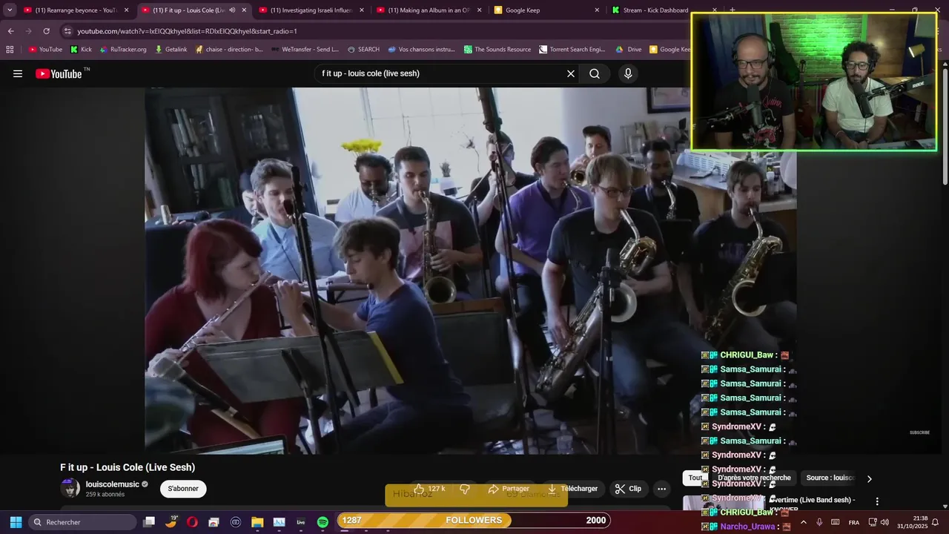This screenshot has width=949, height=534.
Task: Open the Drive bookmark
Action: coord(629,50)
